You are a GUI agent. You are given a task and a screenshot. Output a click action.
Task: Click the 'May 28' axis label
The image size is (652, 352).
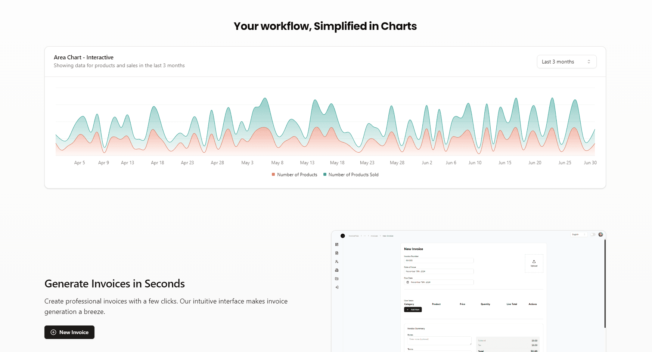point(397,163)
